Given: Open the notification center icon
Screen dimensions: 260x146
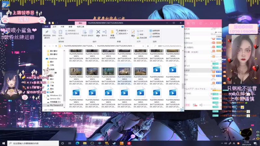Looking at the screenshot, I should (x=255, y=143).
